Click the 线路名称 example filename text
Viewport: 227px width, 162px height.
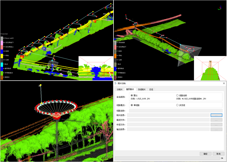pyautogui.click(x=191, y=99)
